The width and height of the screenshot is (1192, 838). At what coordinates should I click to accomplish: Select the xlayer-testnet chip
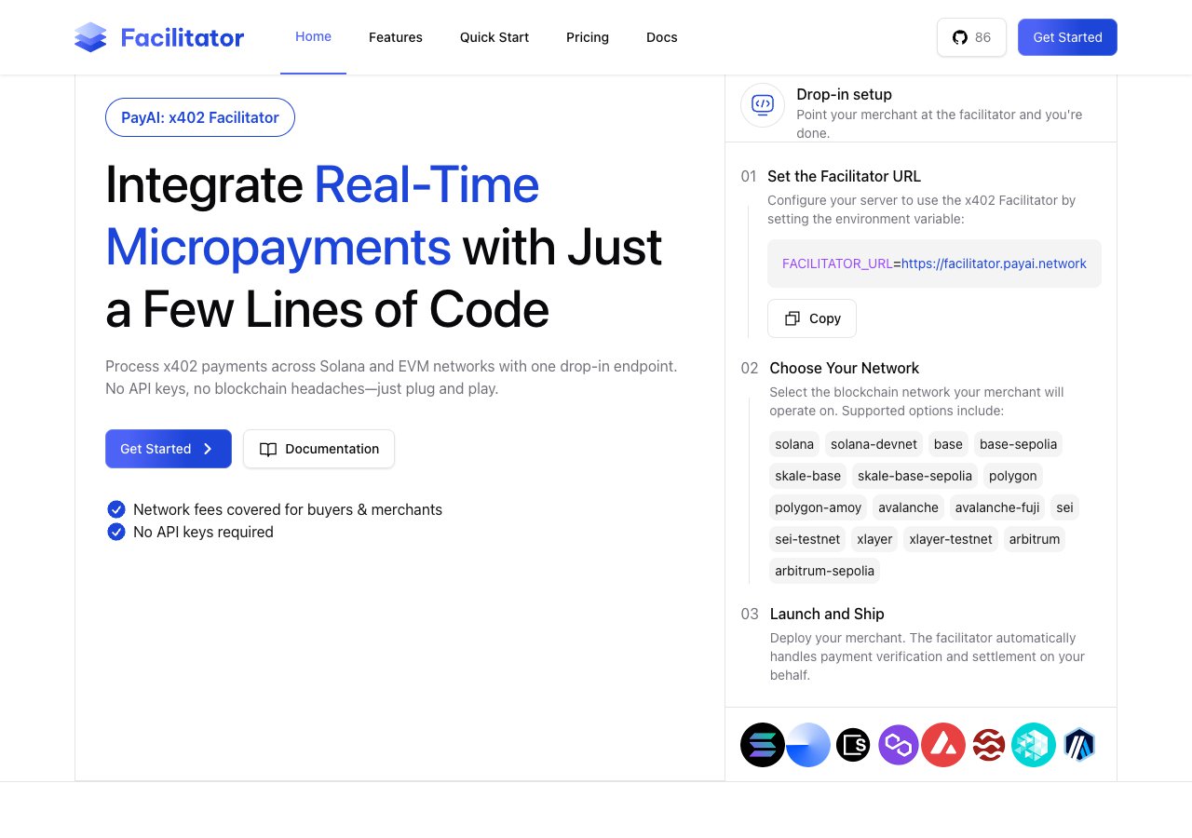click(951, 539)
